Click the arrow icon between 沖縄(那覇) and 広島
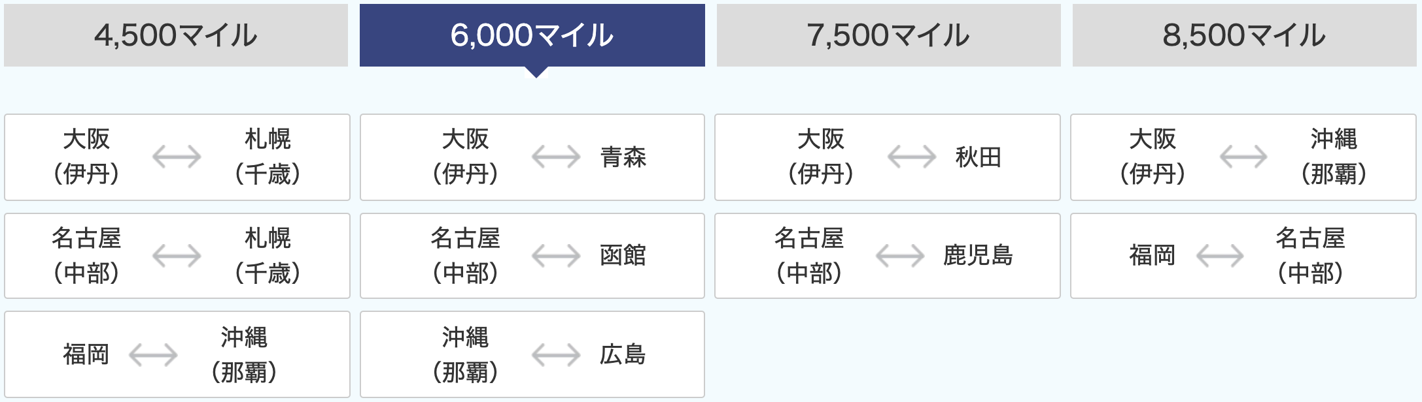The image size is (1422, 402). [556, 355]
